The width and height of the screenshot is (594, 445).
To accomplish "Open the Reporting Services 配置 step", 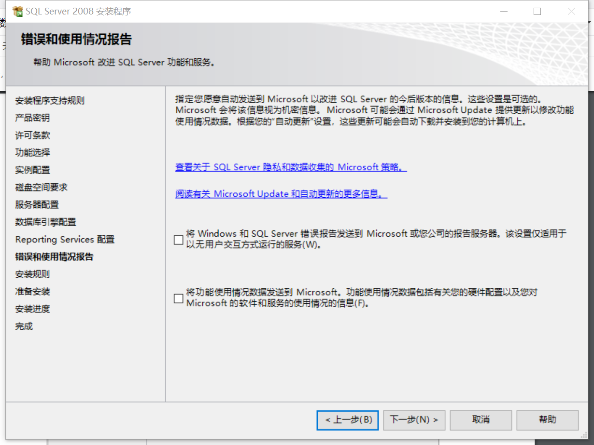I will click(x=64, y=239).
